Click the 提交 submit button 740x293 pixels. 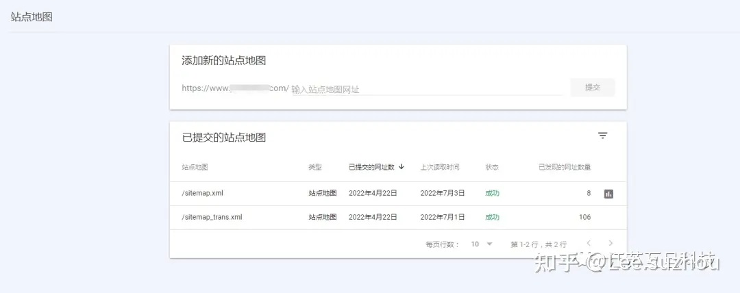592,88
